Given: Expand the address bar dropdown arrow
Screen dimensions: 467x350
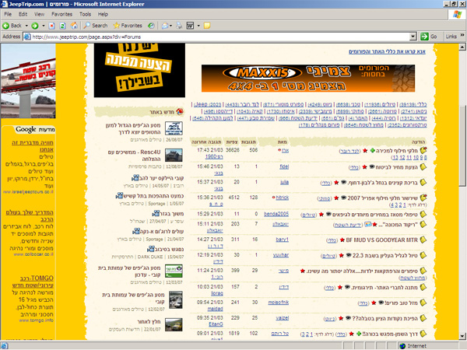Looking at the screenshot, I should [413, 37].
